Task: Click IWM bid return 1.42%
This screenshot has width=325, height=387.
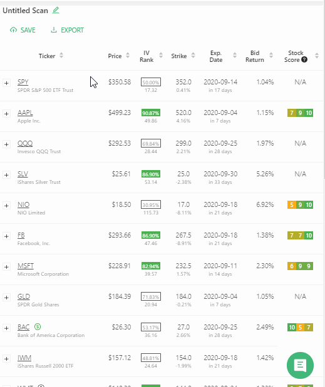Action: coord(265,358)
